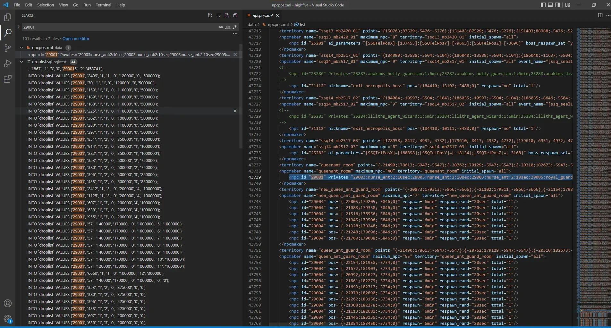Open search match with value '914'
This screenshot has height=328, width=611.
point(94,146)
